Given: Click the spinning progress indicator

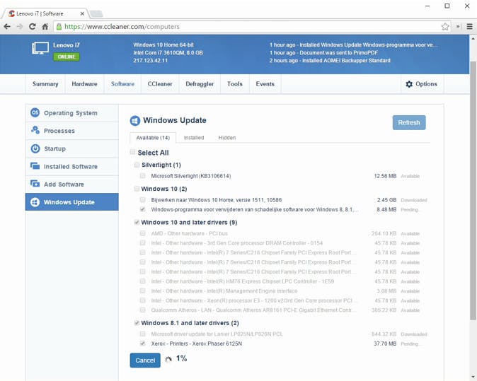Looking at the screenshot, I should tap(168, 359).
